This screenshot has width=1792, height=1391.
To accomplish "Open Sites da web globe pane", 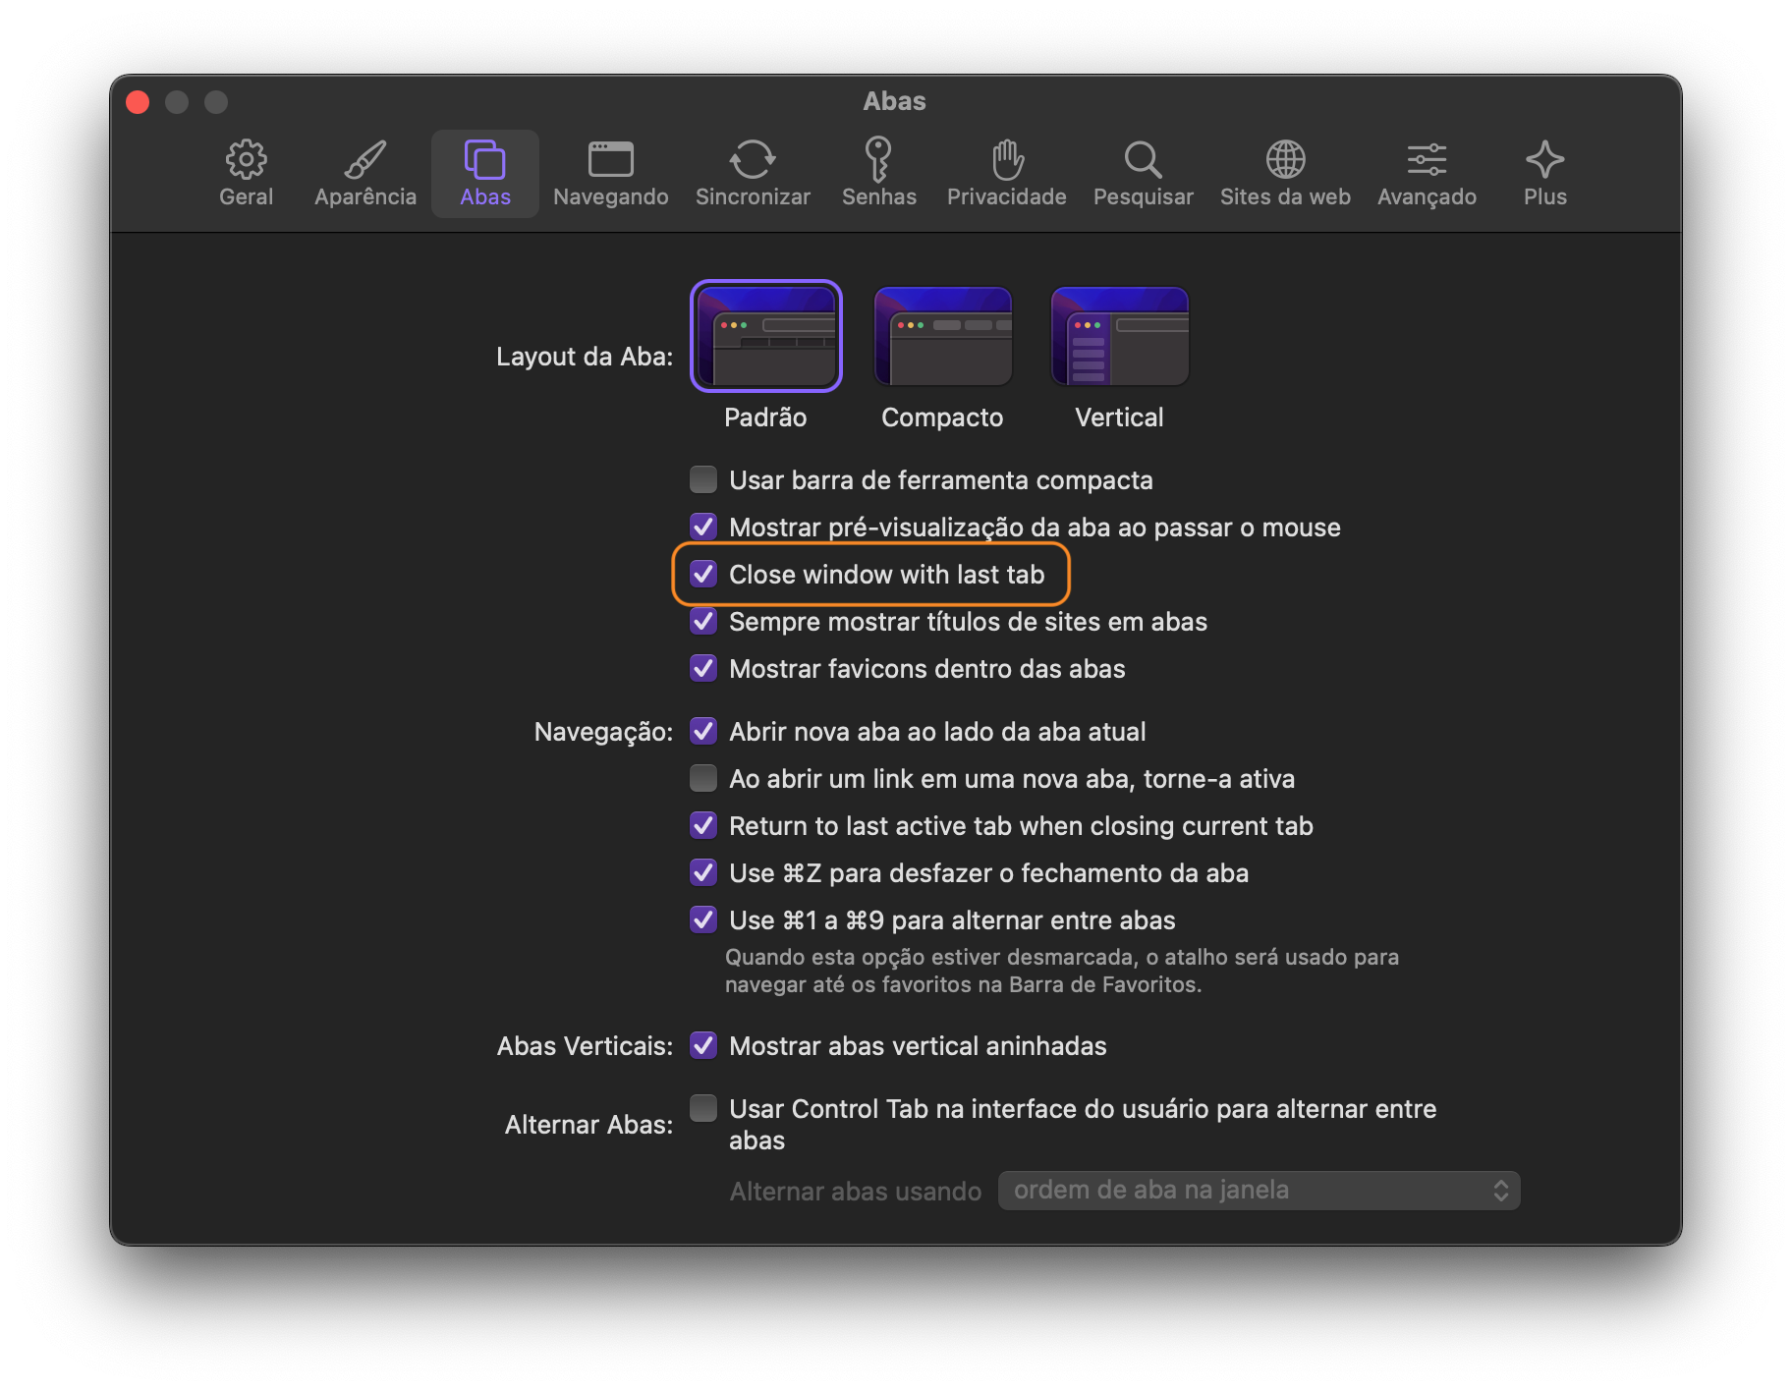I will coord(1285,173).
